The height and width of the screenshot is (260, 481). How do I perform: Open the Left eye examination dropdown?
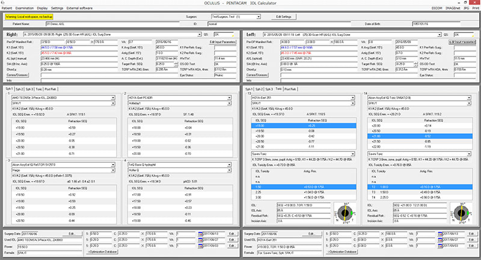[x=440, y=35]
